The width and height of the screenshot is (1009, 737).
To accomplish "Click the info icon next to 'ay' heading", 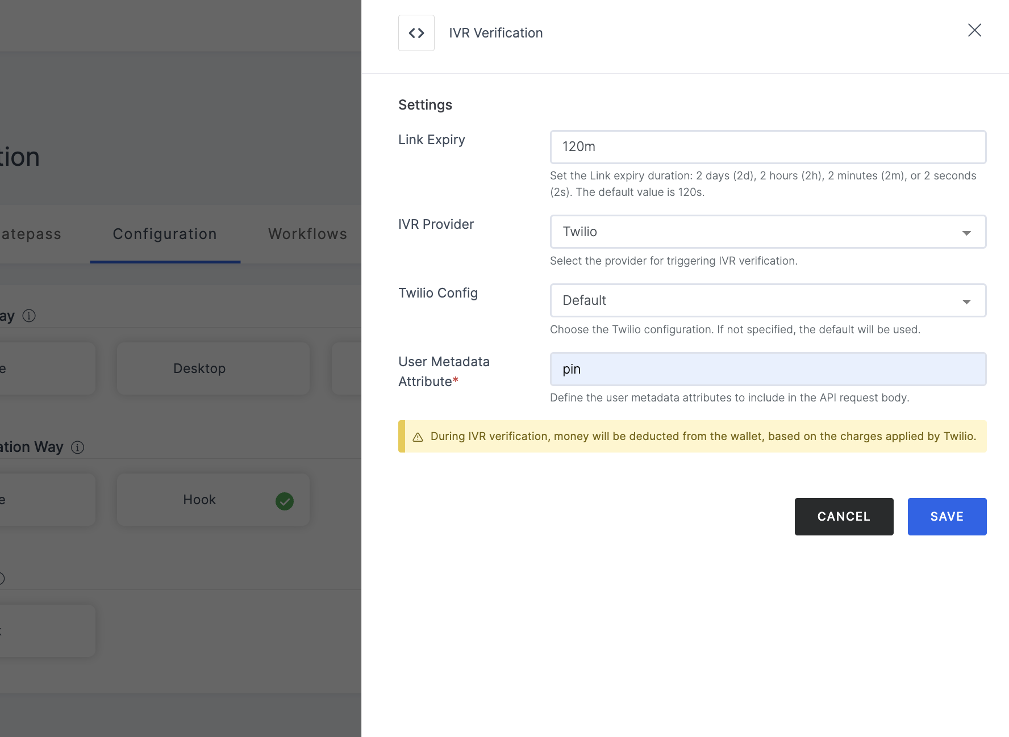I will (29, 316).
